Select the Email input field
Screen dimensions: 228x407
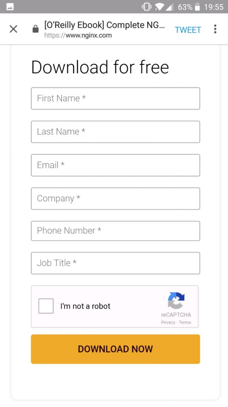116,165
